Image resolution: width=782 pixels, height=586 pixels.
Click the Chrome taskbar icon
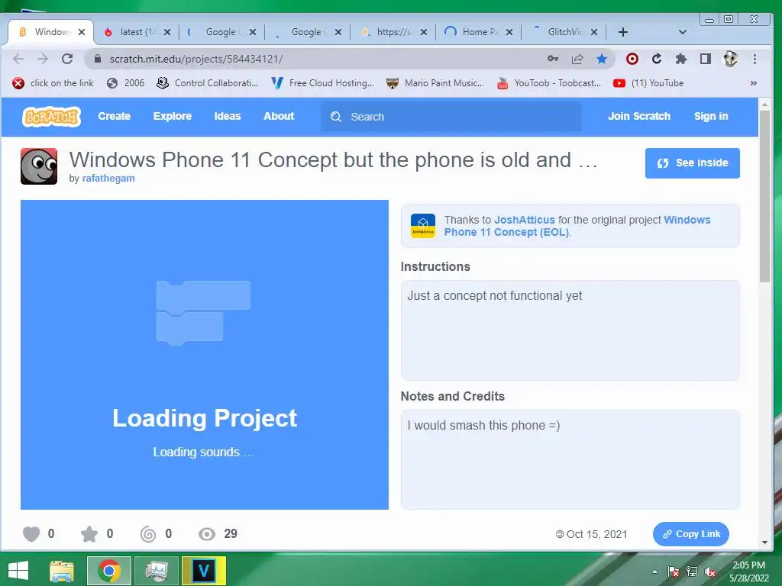108,571
